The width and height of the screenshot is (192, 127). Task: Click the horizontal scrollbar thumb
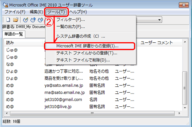point(92,113)
